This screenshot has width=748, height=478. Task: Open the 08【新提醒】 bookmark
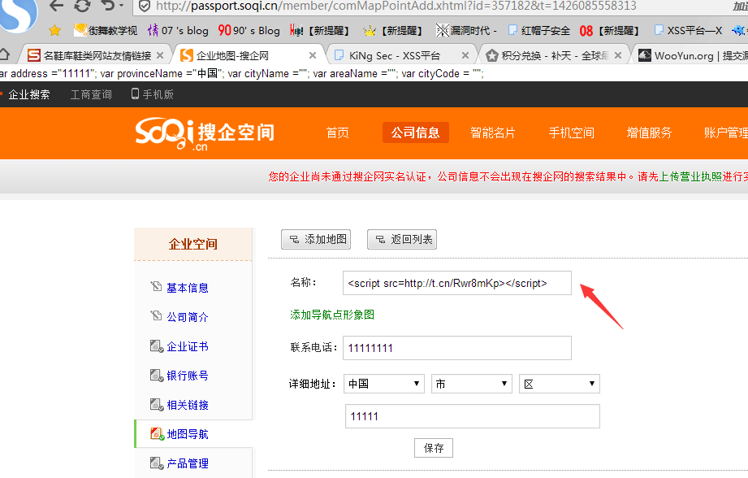pos(609,31)
